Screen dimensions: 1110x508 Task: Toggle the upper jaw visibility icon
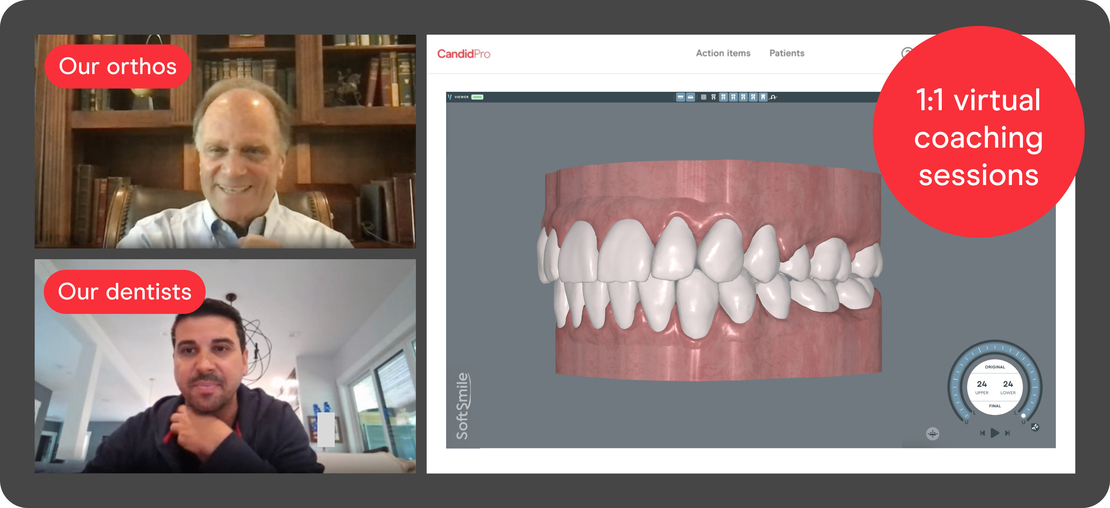(x=680, y=97)
